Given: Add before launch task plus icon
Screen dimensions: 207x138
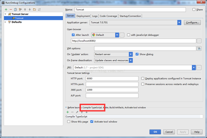Looking at the screenshot, I should pos(67,112).
